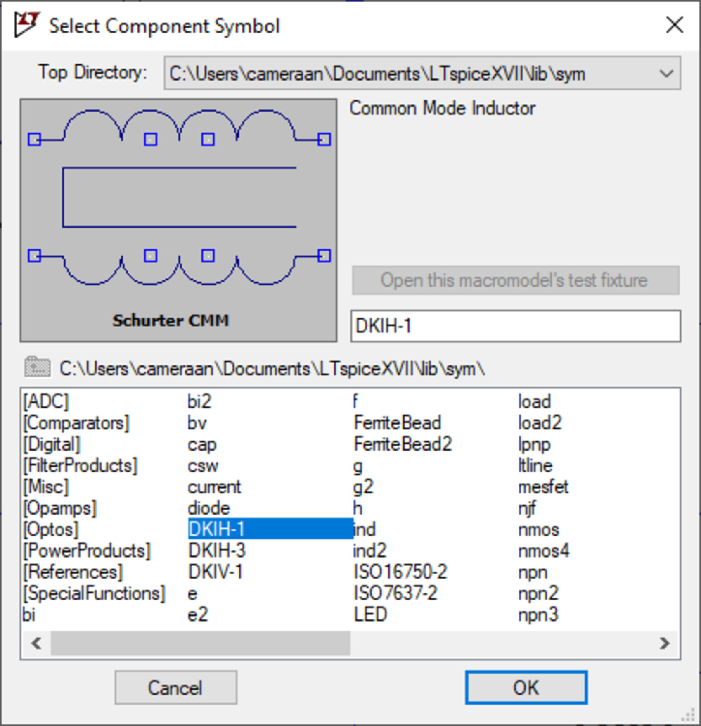Image resolution: width=701 pixels, height=726 pixels.
Task: Open the [Optos] folder
Action: click(x=51, y=529)
